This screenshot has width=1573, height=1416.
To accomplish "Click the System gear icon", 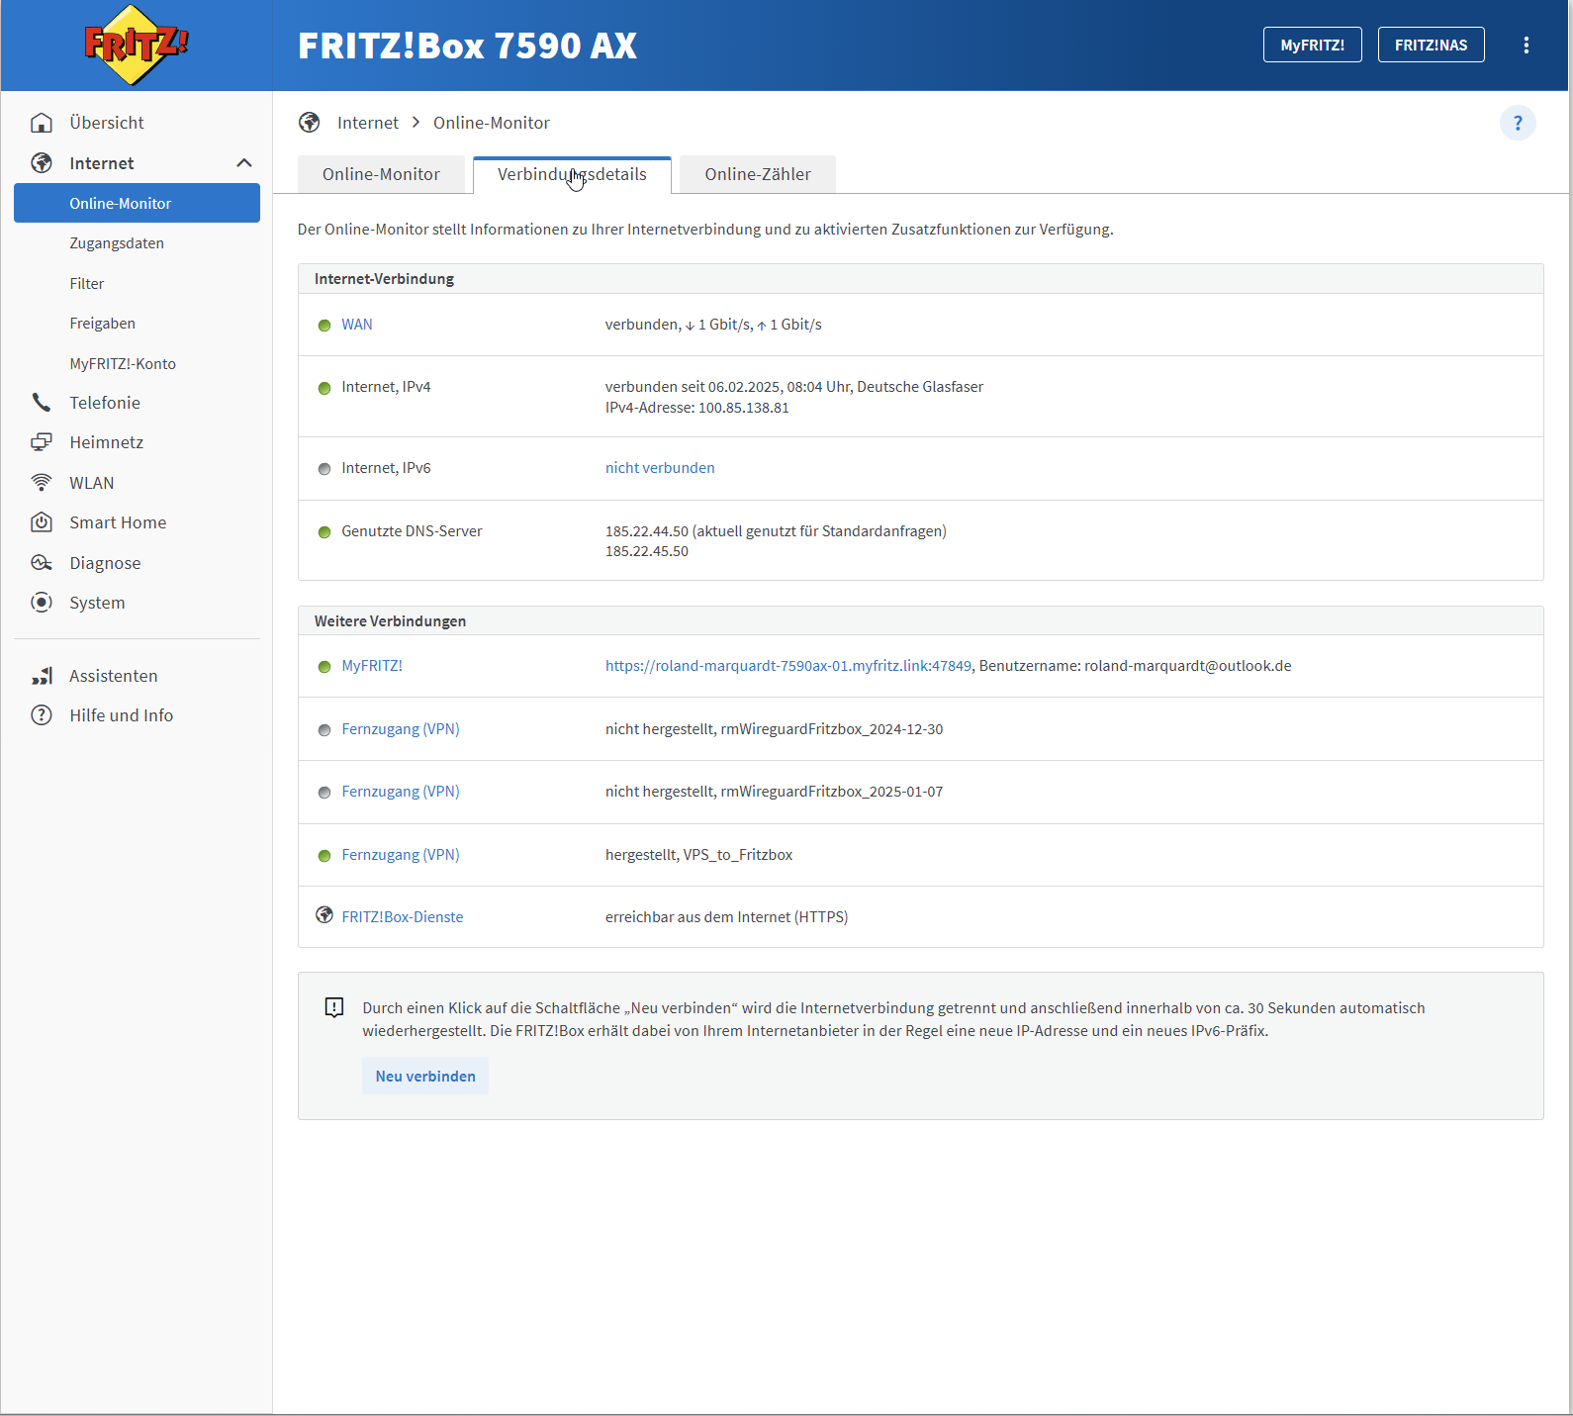I will tap(42, 603).
